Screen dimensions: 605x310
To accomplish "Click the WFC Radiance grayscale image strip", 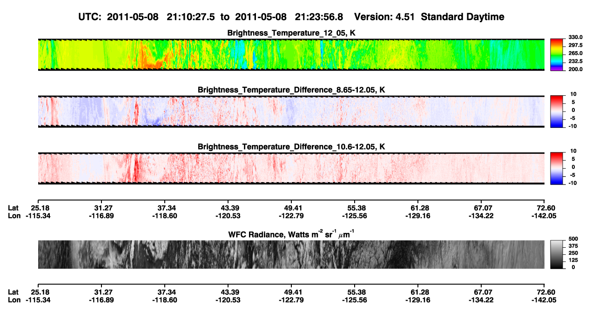I will (x=291, y=255).
